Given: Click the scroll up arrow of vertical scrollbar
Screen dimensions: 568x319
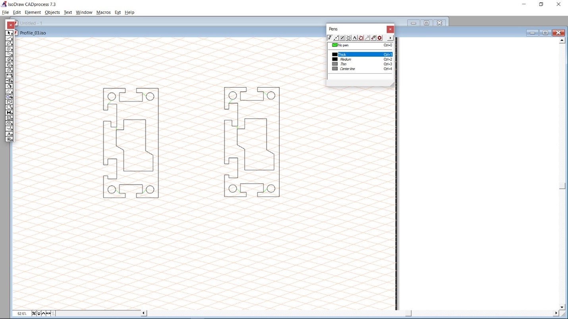Looking at the screenshot, I should tap(562, 40).
